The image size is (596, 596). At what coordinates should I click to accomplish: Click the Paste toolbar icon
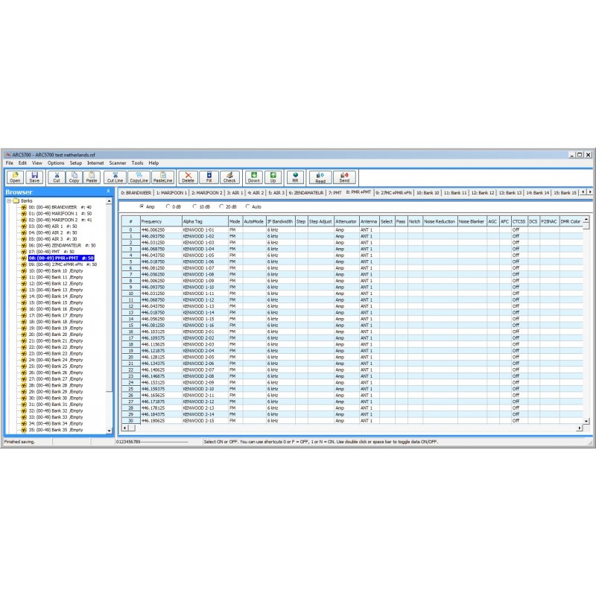[x=92, y=177]
